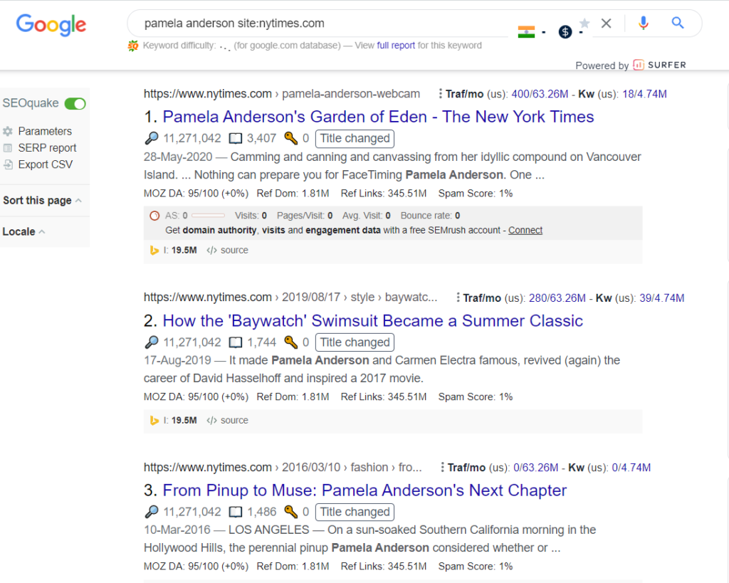This screenshot has height=583, width=729.
Task: Click magnifier icon in Pinup to Muse row
Action: 152,512
